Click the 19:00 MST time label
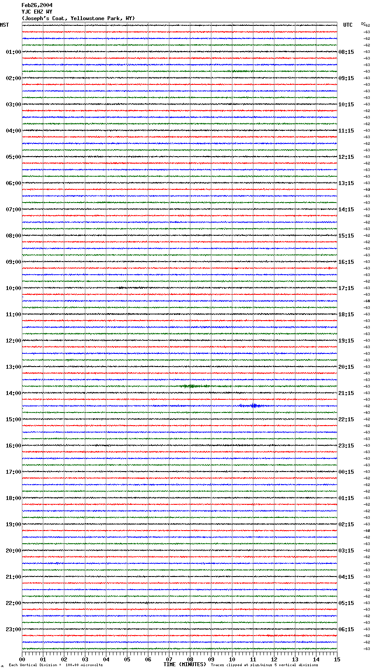The width and height of the screenshot is (372, 671). 14,524
